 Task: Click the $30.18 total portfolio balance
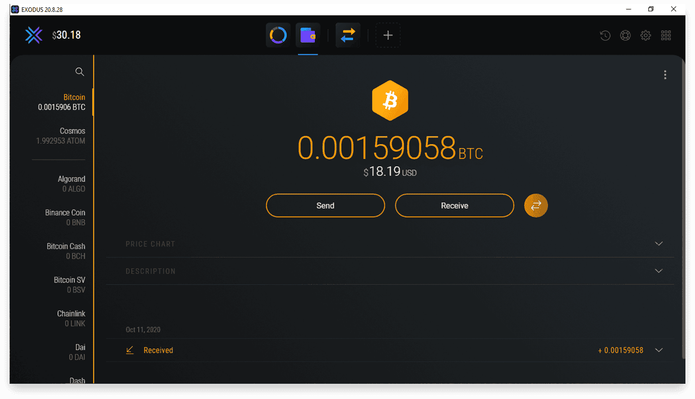click(66, 35)
